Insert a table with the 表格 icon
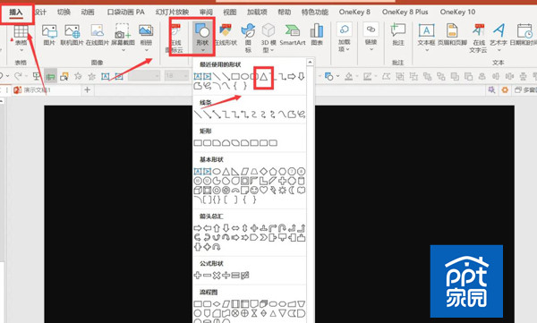 click(x=21, y=31)
